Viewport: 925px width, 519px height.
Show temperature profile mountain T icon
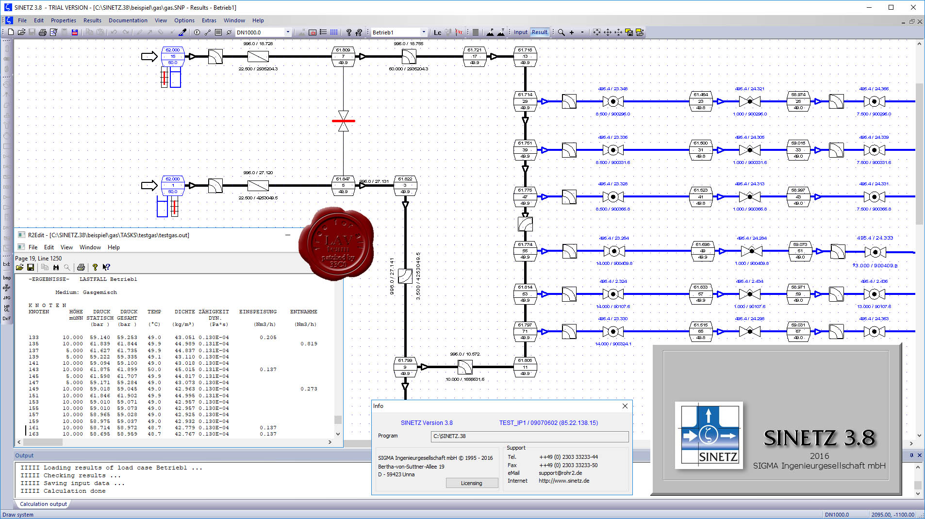click(x=501, y=32)
